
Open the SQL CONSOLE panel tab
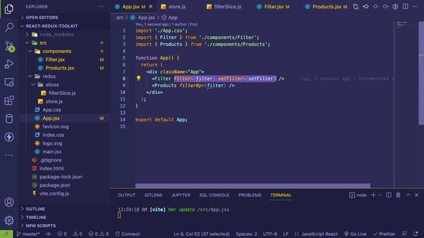214,195
